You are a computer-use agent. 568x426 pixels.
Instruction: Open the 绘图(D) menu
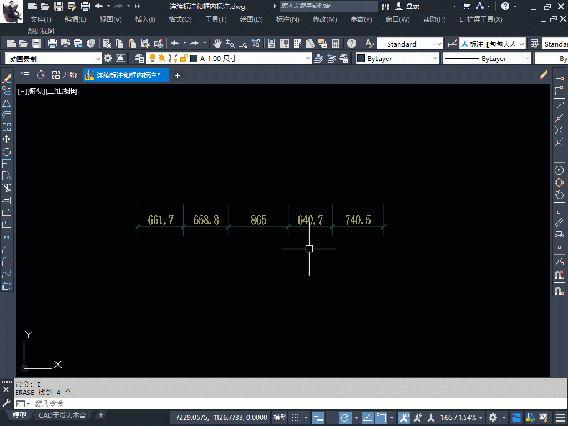point(251,19)
